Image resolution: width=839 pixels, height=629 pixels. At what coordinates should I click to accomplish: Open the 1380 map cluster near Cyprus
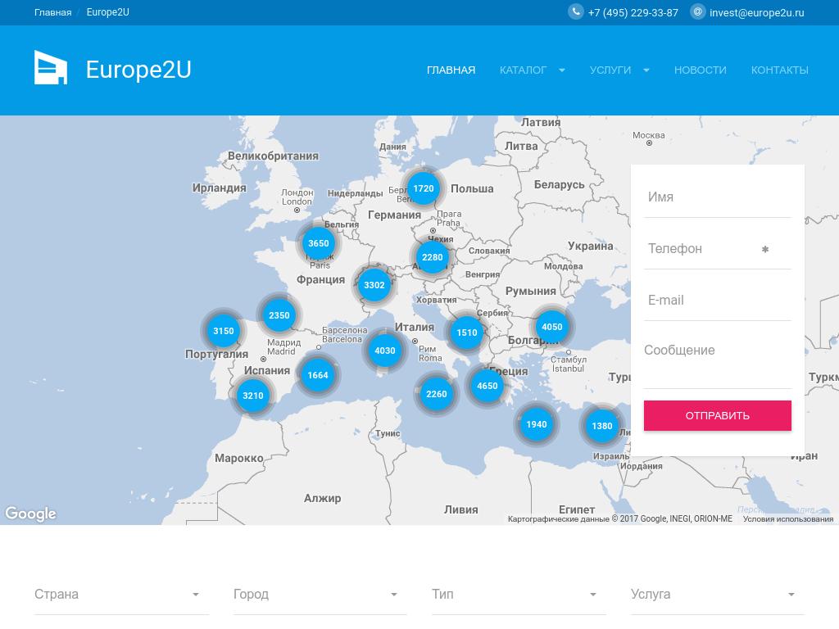[602, 426]
